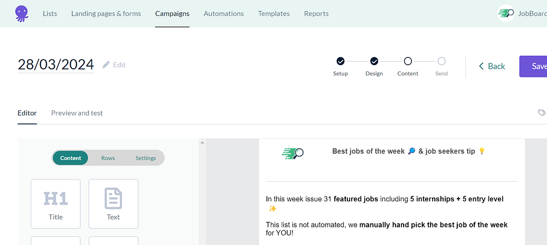
Task: Switch to the Rows pill toggle
Action: [108, 158]
